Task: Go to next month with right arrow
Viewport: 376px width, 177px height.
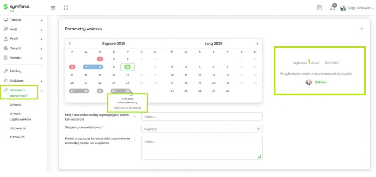Action: [x=257, y=44]
